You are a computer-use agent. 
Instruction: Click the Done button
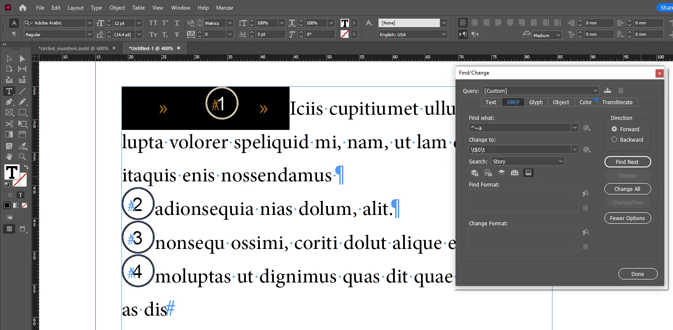(x=638, y=274)
